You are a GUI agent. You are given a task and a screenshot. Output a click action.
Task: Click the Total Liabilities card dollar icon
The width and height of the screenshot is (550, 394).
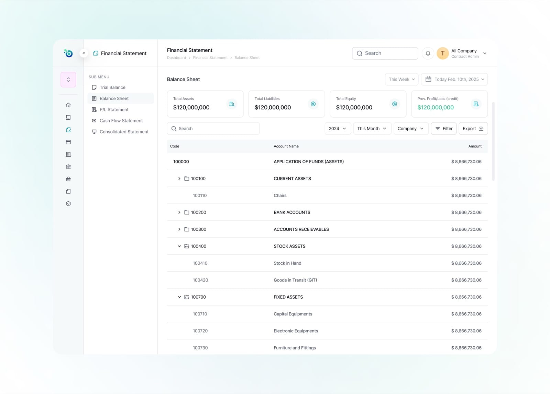[x=313, y=104]
